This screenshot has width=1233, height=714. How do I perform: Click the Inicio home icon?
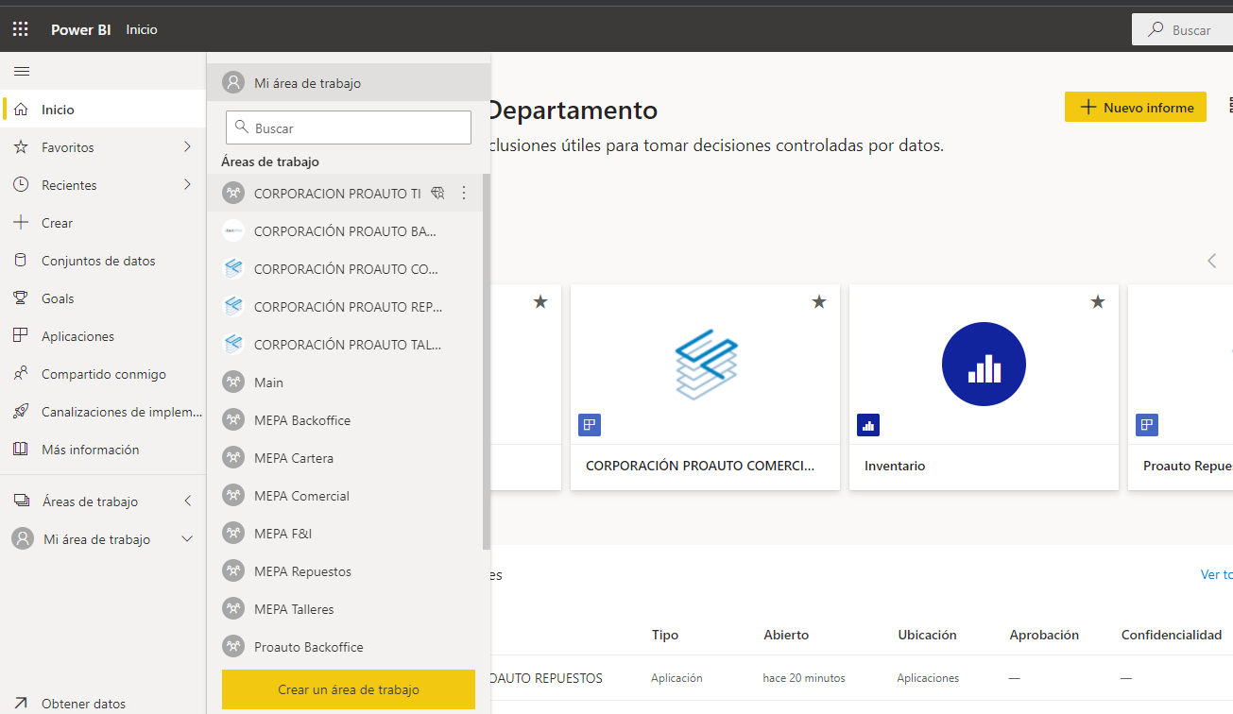click(21, 110)
